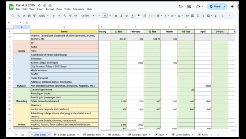Switch to the Bintulu sheet tab
This screenshot has width=246, height=139.
(116, 135)
